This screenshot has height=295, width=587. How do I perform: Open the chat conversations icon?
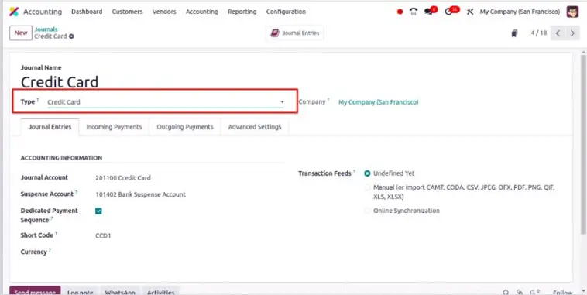pos(429,12)
